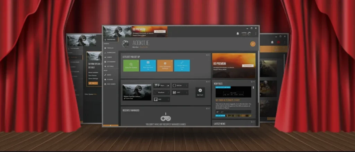Click the New Files mod preview image
Viewport: 355px width, 152px height.
[233, 92]
